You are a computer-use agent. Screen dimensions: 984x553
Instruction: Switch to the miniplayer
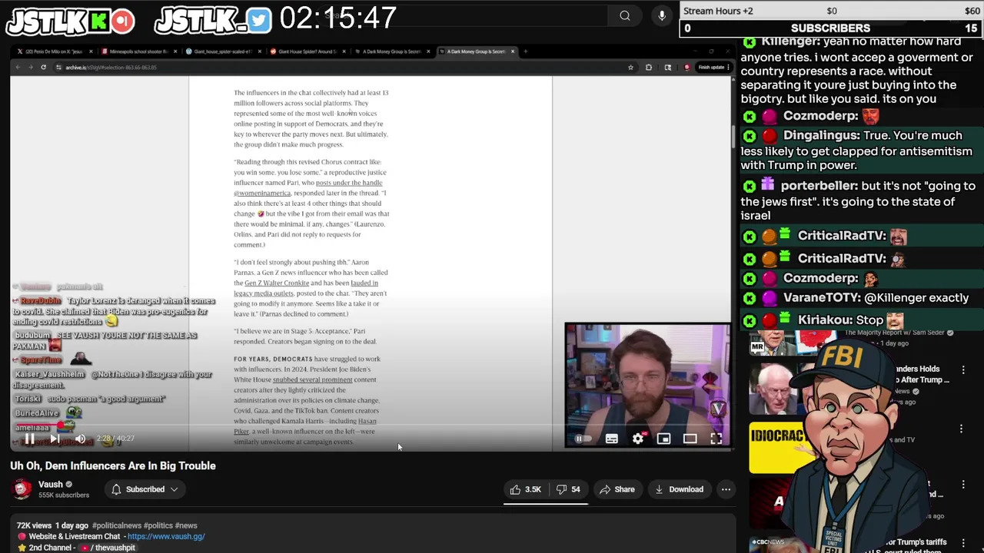(664, 439)
